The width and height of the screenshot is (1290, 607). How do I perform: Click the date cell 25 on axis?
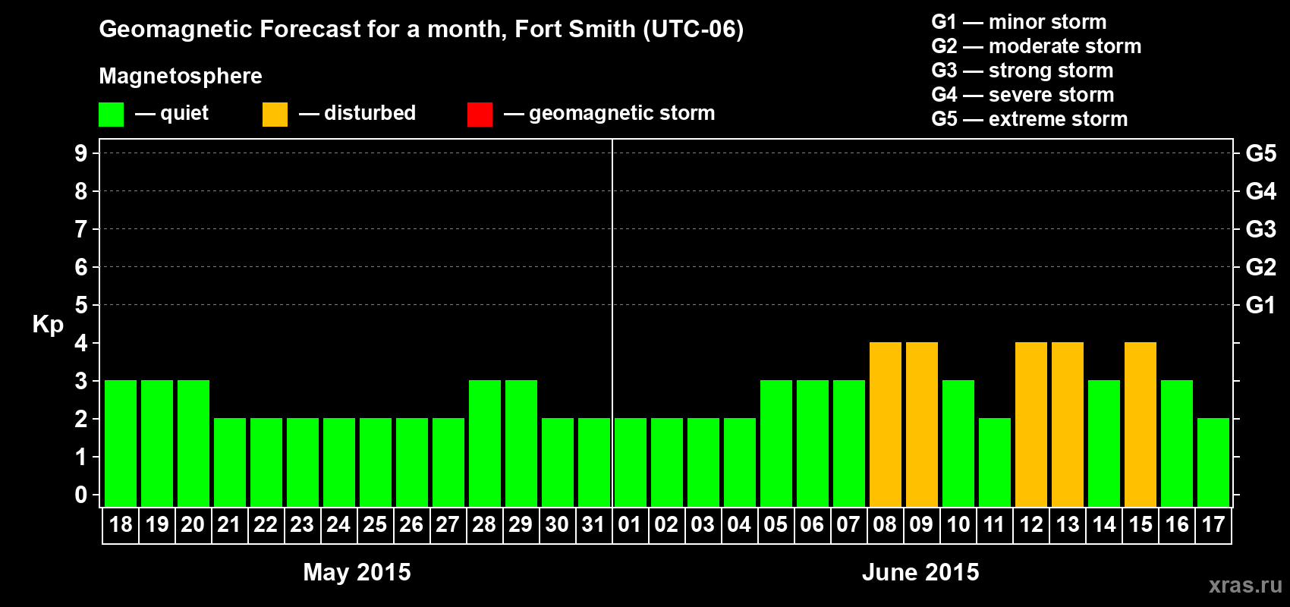click(x=376, y=525)
